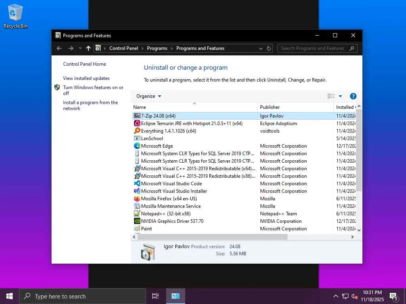Sort by the Name column header
This screenshot has width=406, height=304.
194,107
